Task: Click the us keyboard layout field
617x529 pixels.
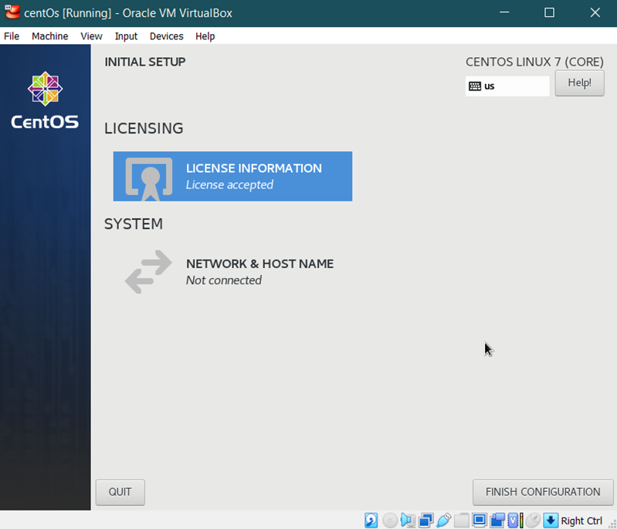Action: point(507,86)
